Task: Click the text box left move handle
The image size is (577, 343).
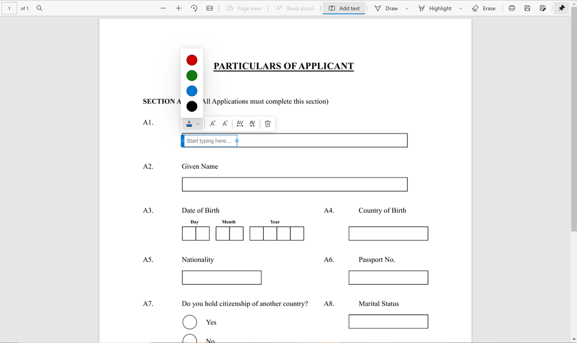Action: 183,141
